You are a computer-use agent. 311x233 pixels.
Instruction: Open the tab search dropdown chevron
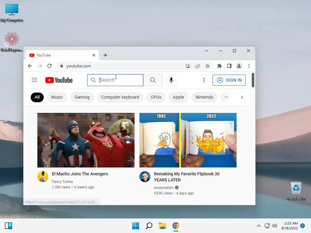click(207, 51)
